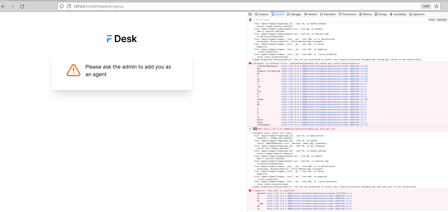Open source link for k6 frame
This screenshot has height=212, width=448.
[324, 104]
